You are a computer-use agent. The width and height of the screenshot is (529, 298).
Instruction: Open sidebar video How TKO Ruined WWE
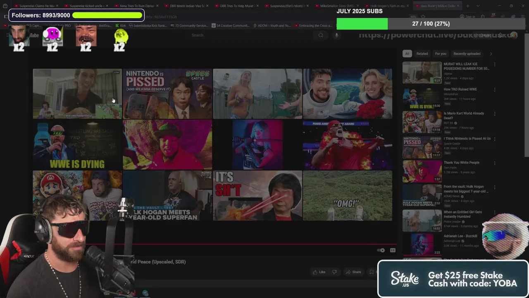[460, 89]
